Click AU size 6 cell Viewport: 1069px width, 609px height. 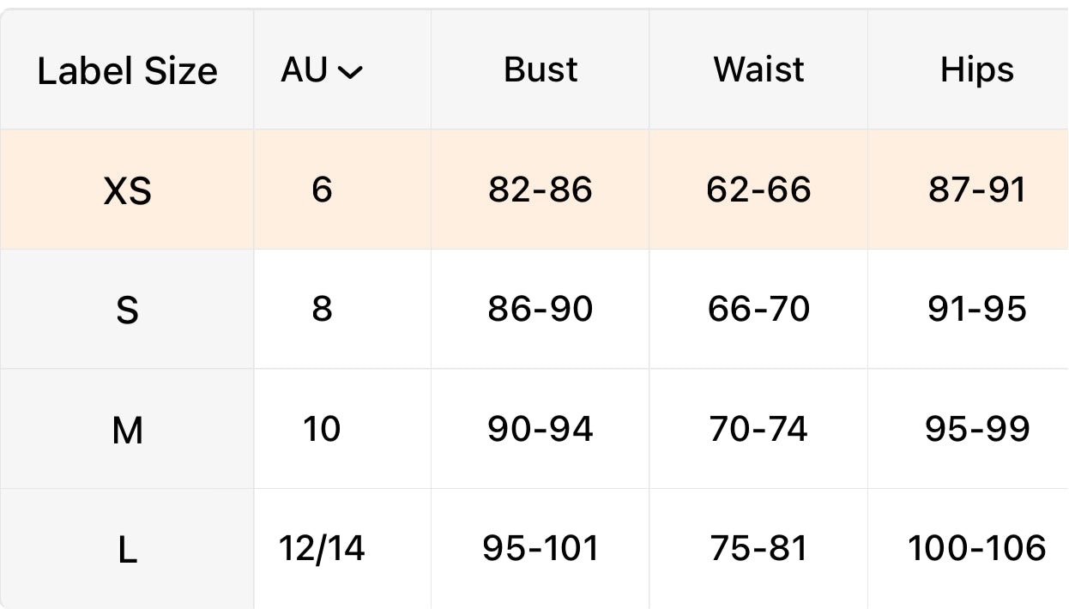322,190
